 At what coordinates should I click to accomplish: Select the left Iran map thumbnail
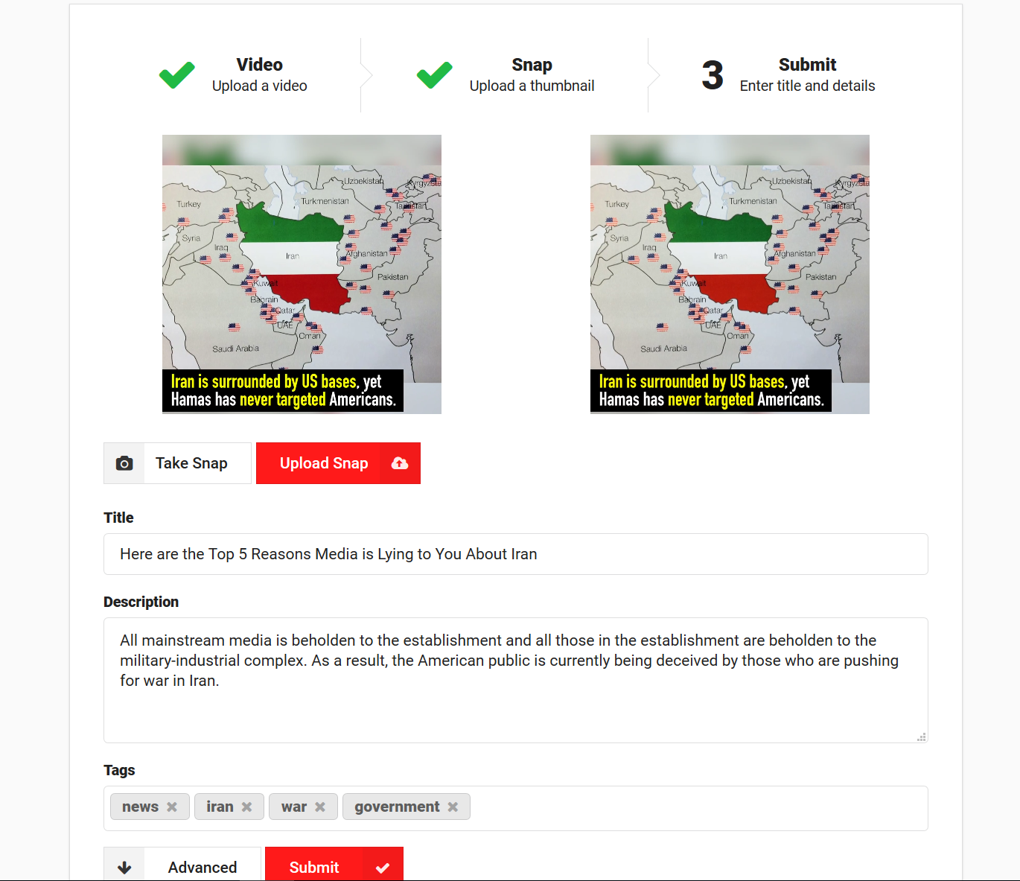coord(302,274)
